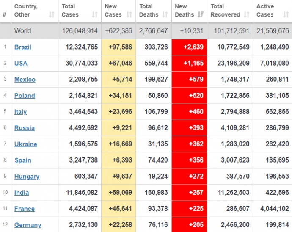The height and width of the screenshot is (232, 292).
Task: Toggle the New Deaths descending sort icon
Action: pos(201,15)
